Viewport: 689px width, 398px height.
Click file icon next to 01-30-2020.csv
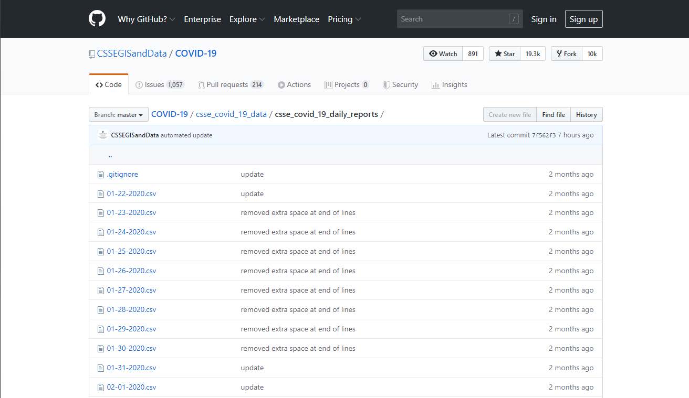pos(101,349)
